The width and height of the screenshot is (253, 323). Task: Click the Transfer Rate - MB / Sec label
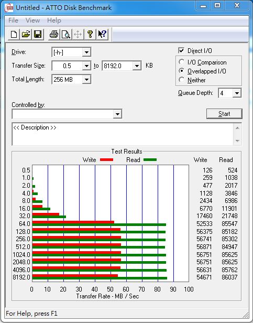(108, 296)
